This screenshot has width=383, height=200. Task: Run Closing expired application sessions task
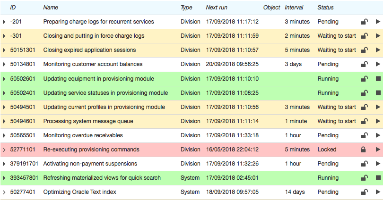coord(378,50)
